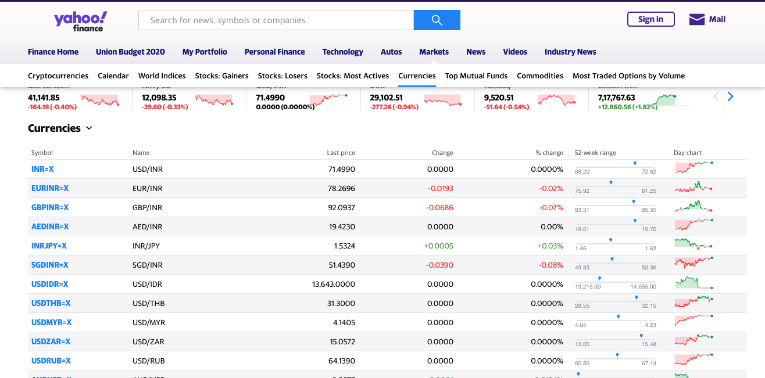The image size is (765, 378).
Task: Click the search input field
Action: (x=276, y=20)
